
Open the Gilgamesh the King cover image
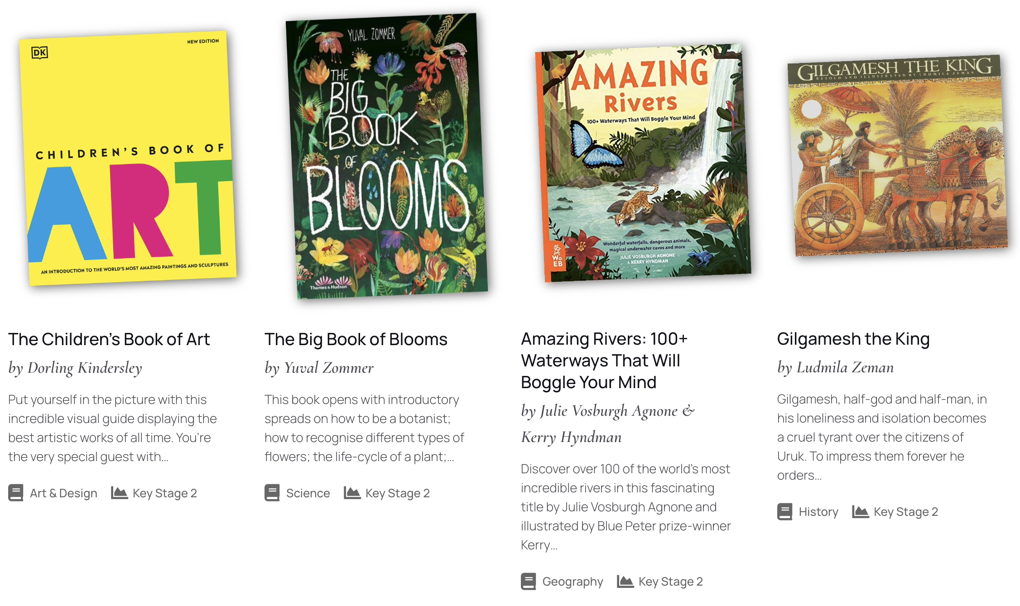(x=898, y=155)
